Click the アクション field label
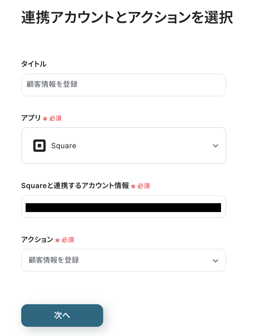Screen dimensions: 261x336 (x=37, y=240)
